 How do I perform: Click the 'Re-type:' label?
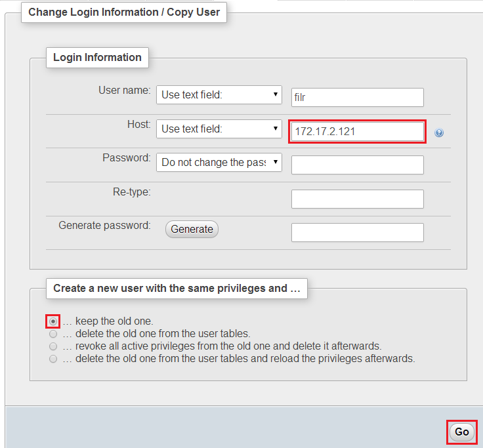(x=132, y=192)
